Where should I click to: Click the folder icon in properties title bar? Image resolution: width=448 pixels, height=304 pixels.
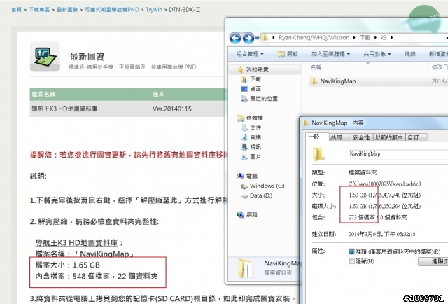[306, 123]
